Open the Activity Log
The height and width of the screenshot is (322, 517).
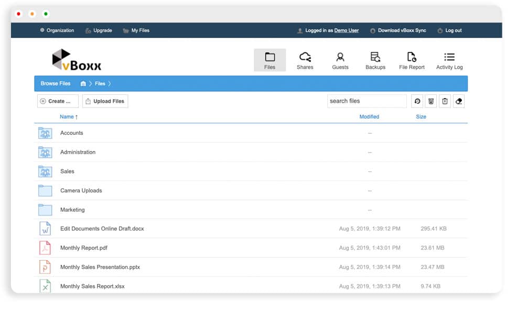click(x=449, y=60)
